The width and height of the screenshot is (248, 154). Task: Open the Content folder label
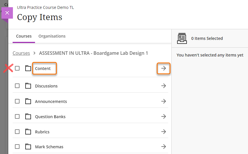point(43,69)
